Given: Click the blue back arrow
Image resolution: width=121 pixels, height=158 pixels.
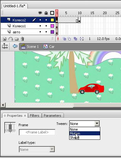Looking at the screenshot, I should 15,46.
